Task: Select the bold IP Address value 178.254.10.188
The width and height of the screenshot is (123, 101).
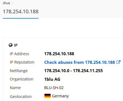Action: click(x=59, y=54)
